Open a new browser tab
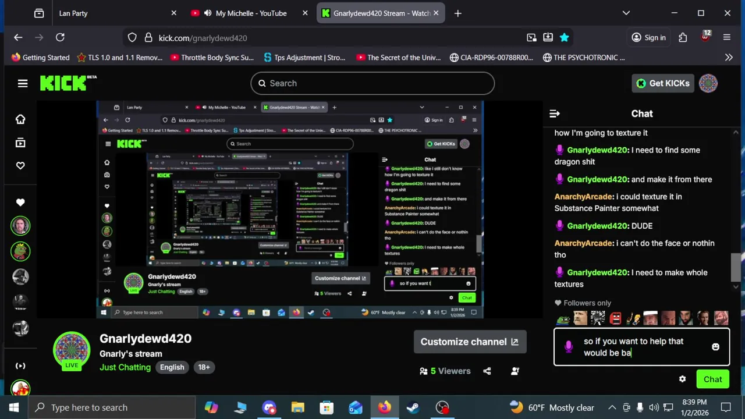This screenshot has height=419, width=745. tap(458, 13)
